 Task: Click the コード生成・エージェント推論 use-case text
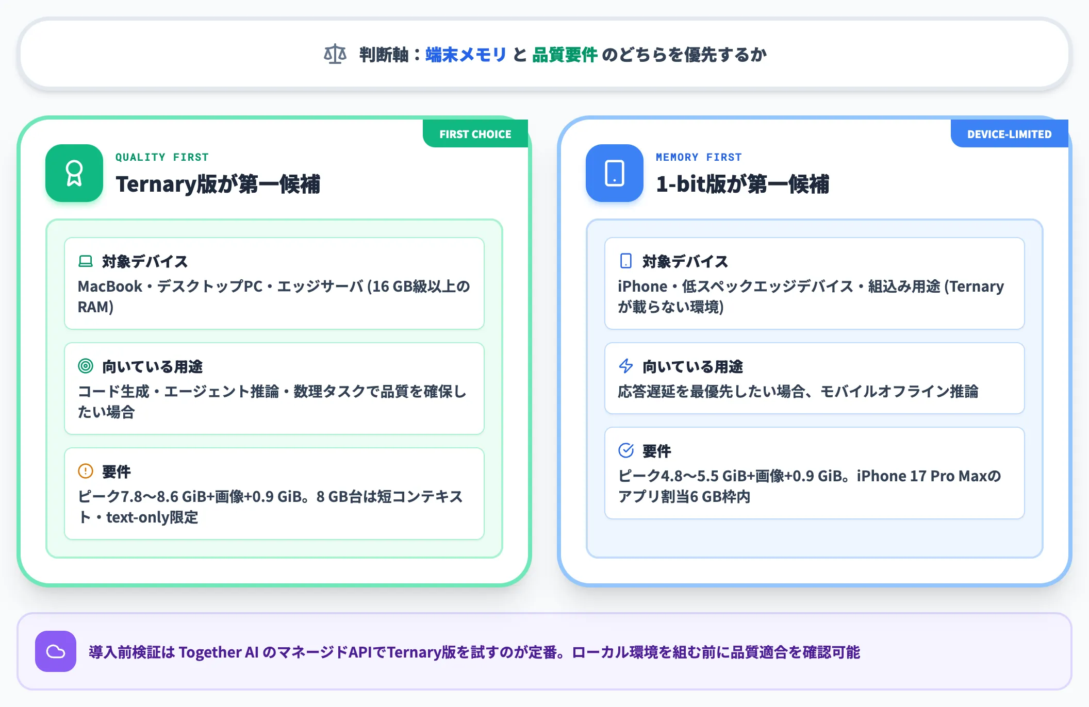(272, 401)
